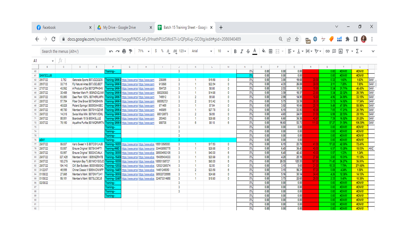Create a filter
Image resolution: width=405 pixels, height=228 pixels.
click(x=347, y=51)
